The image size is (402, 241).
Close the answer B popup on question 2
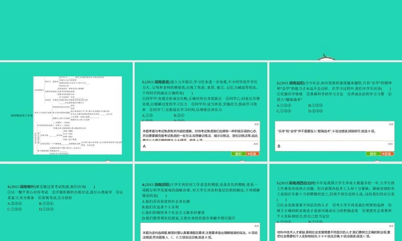tap(390, 143)
